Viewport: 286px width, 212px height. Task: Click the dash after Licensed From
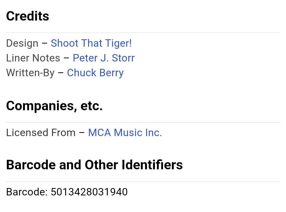pos(82,133)
